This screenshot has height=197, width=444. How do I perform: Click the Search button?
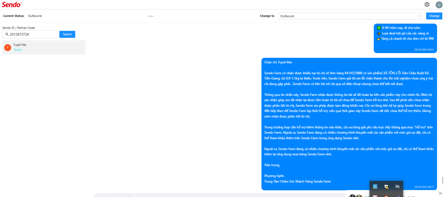tap(67, 34)
